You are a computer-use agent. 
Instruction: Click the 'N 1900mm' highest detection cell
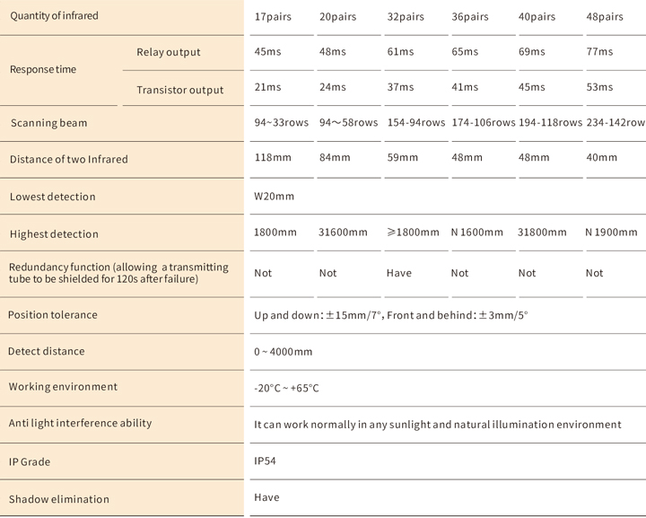(611, 232)
